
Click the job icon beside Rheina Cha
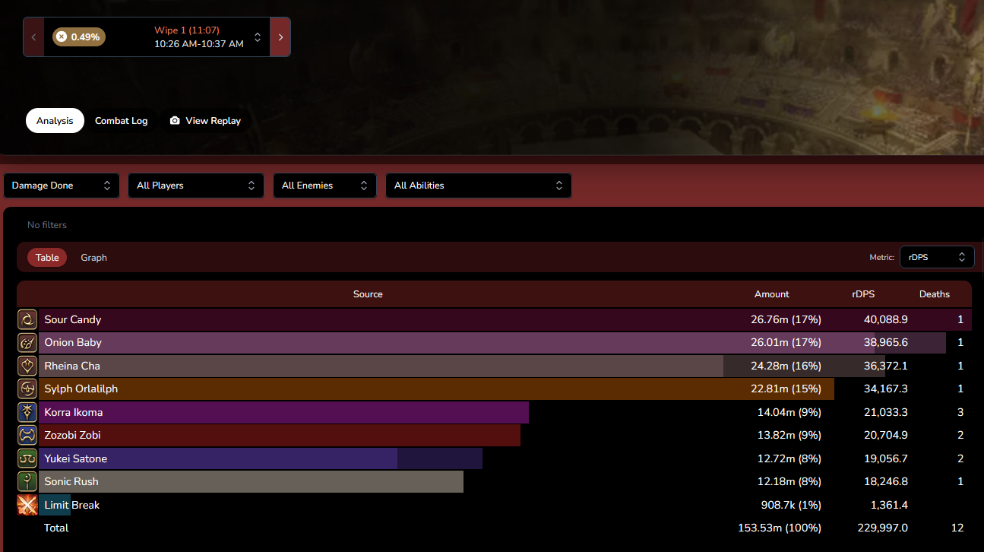coord(27,366)
